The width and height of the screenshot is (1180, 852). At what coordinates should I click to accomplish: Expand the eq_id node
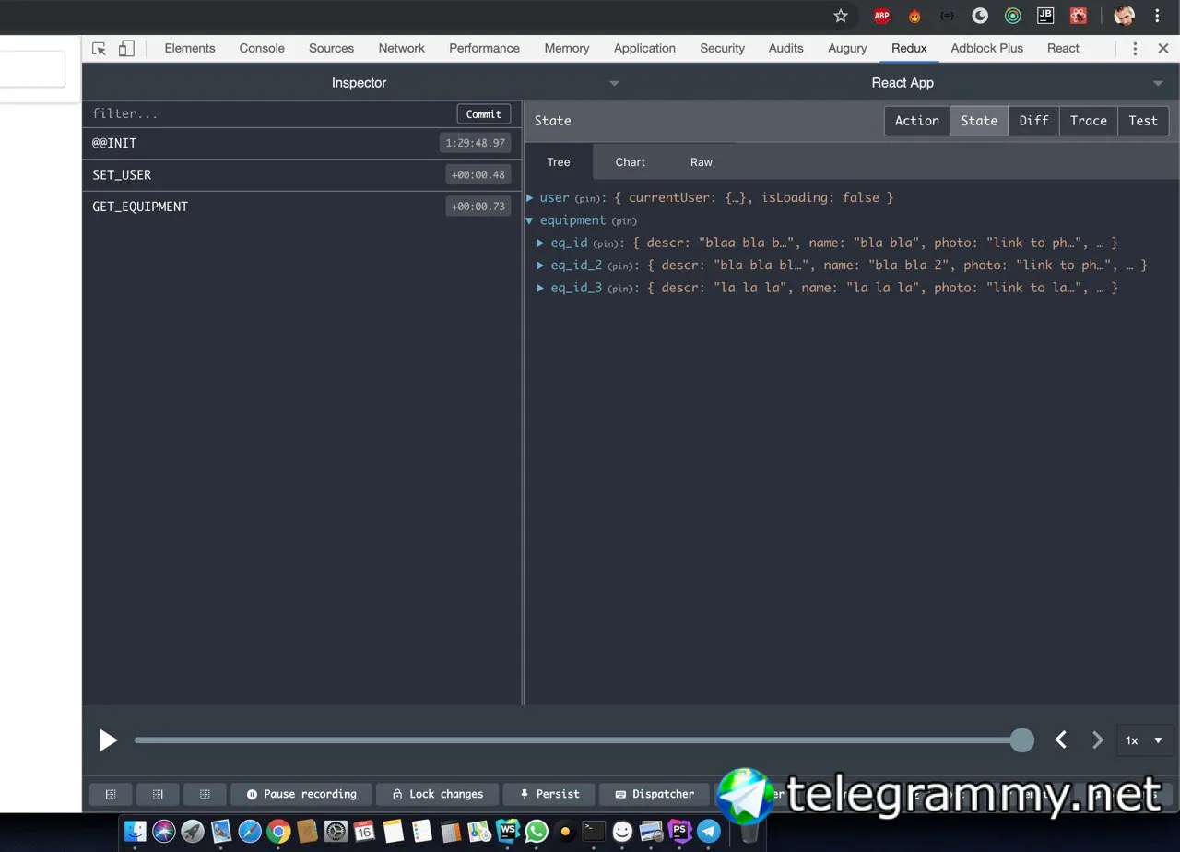(x=541, y=243)
